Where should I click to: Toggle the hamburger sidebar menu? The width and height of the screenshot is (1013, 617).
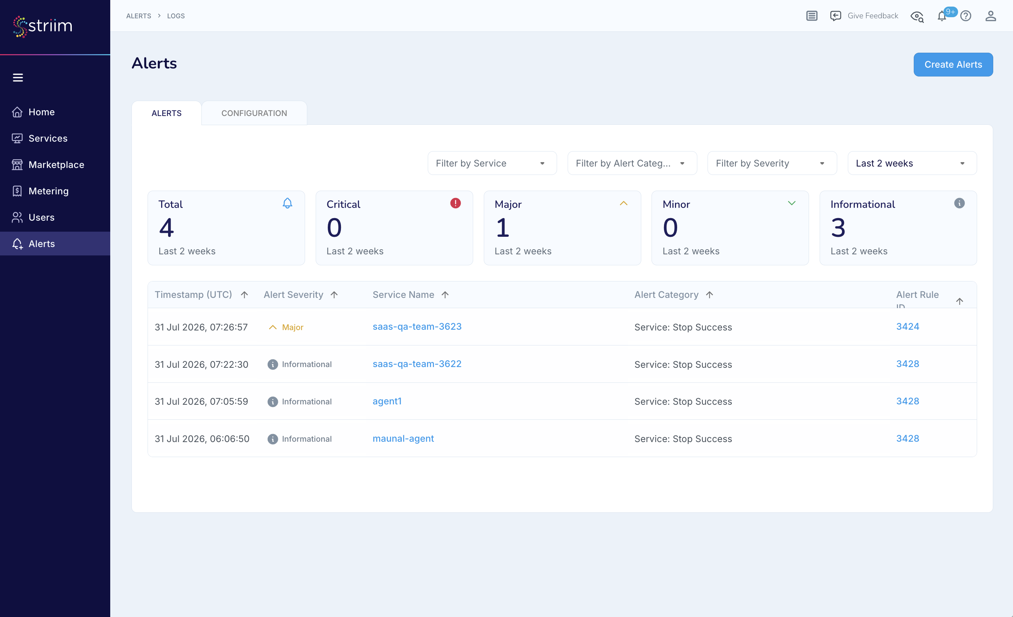[18, 78]
